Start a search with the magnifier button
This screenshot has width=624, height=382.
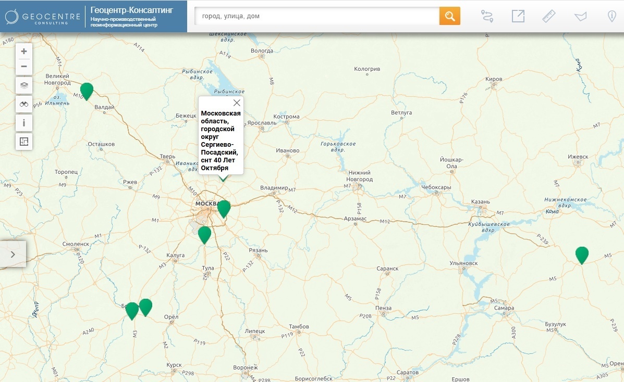[x=450, y=16]
